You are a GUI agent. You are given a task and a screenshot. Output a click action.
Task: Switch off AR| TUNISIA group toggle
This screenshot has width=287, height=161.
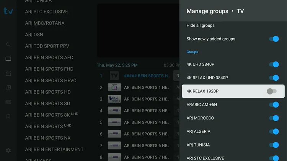(x=274, y=145)
